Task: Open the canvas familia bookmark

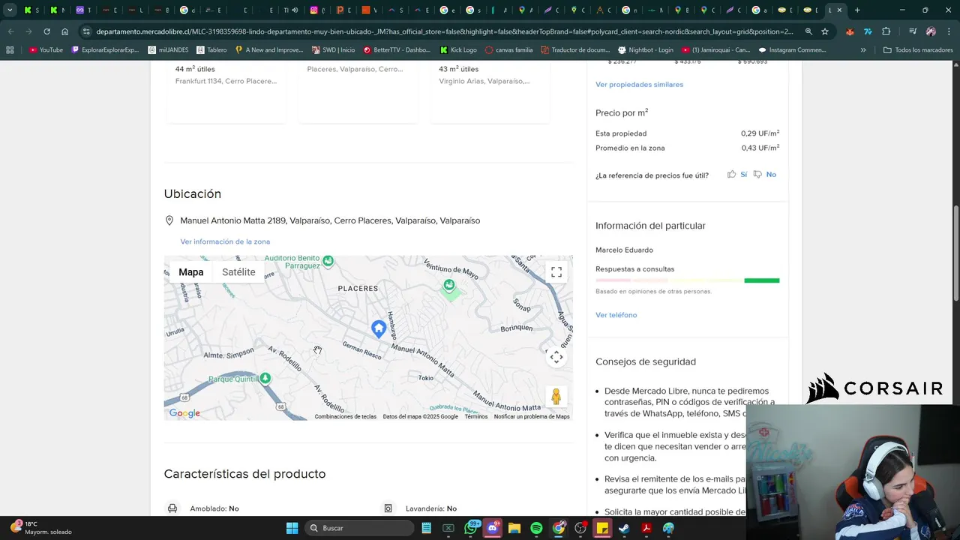Action: tap(508, 50)
